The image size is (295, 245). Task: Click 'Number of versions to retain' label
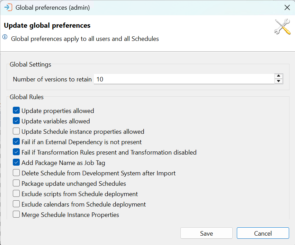(52, 79)
